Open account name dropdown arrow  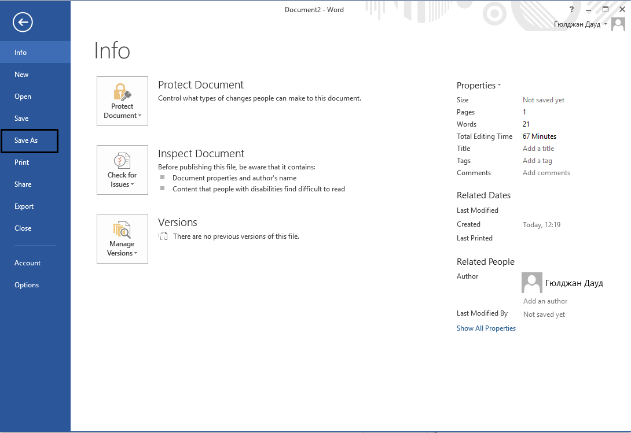point(606,24)
